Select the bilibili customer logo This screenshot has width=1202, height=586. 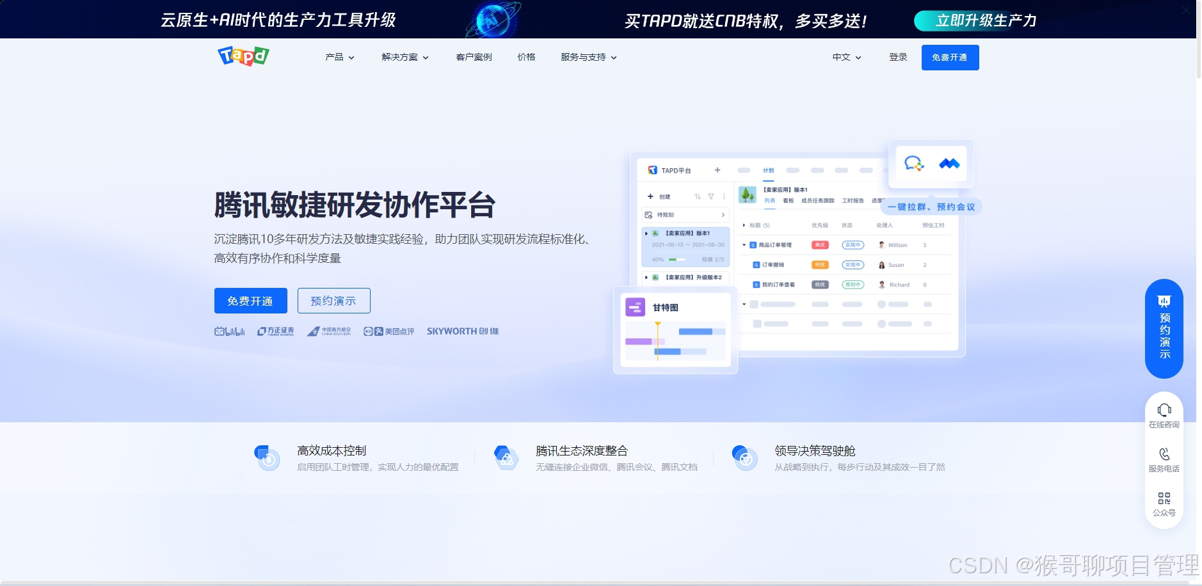tap(230, 331)
